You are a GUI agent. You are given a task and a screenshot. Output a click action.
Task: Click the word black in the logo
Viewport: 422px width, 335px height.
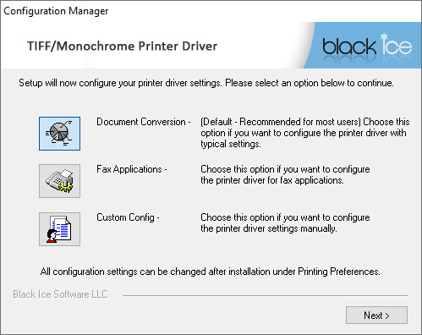349,47
